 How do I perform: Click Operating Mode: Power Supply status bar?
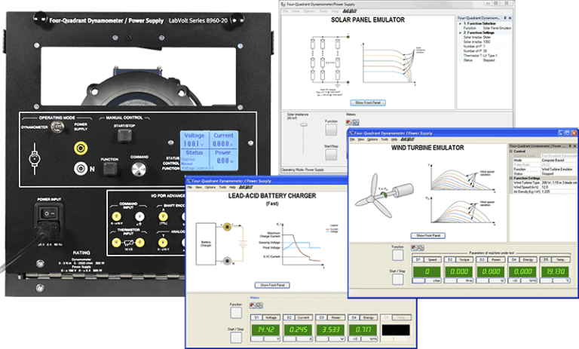[303, 170]
